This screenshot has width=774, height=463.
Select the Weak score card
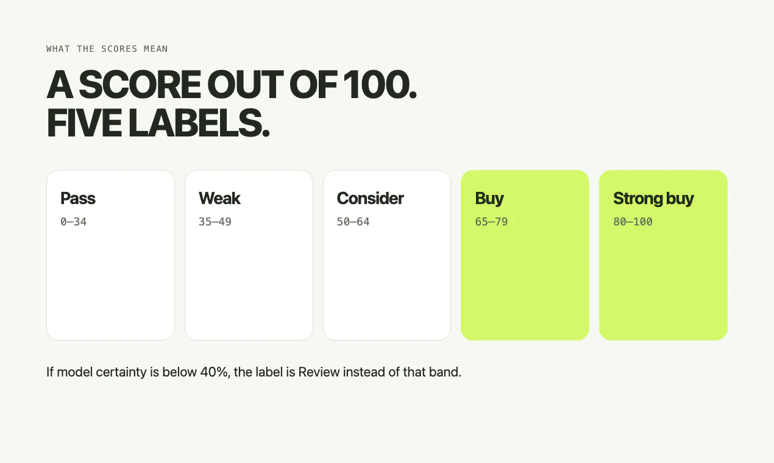(249, 255)
